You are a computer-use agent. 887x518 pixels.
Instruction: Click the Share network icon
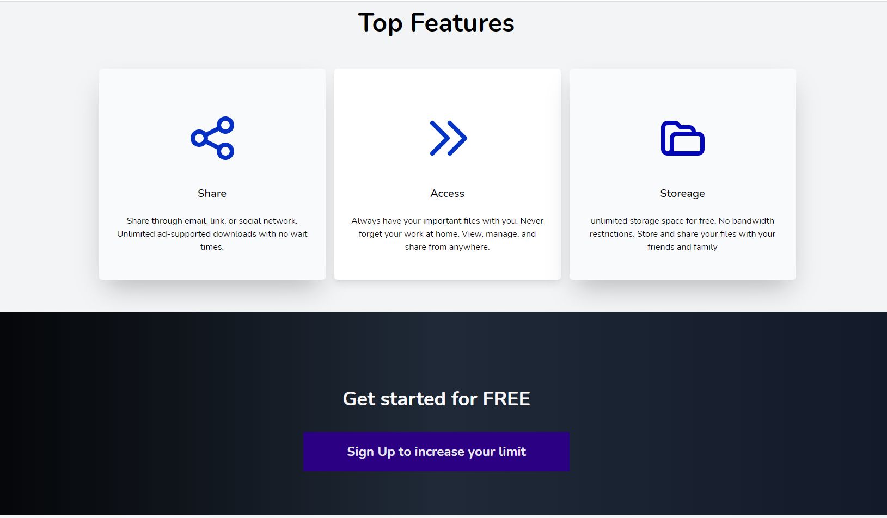pyautogui.click(x=212, y=138)
